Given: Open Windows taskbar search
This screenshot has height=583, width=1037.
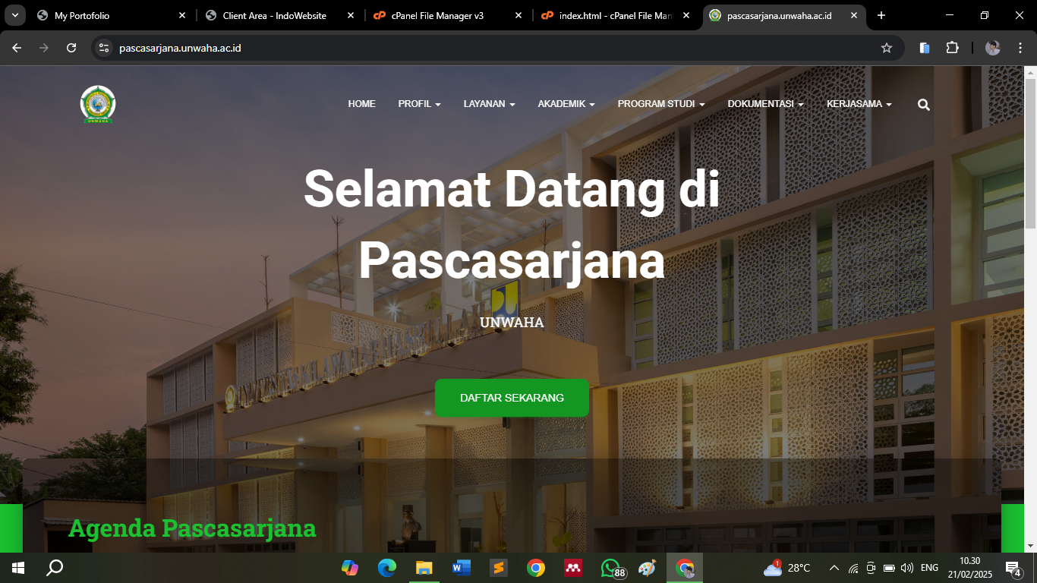Looking at the screenshot, I should point(55,568).
